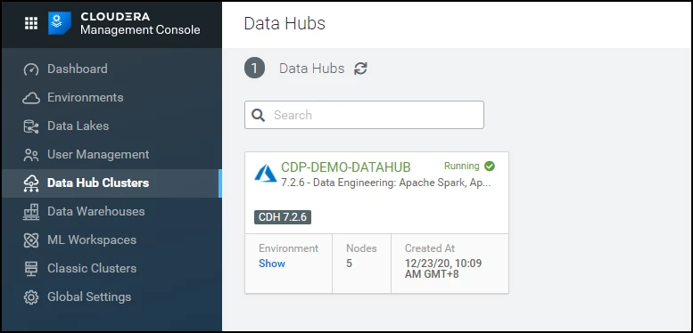The width and height of the screenshot is (693, 333).
Task: Click the green Running checkmark icon
Action: 490,166
